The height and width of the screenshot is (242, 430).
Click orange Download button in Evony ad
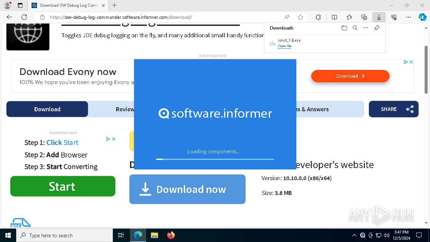[350, 76]
